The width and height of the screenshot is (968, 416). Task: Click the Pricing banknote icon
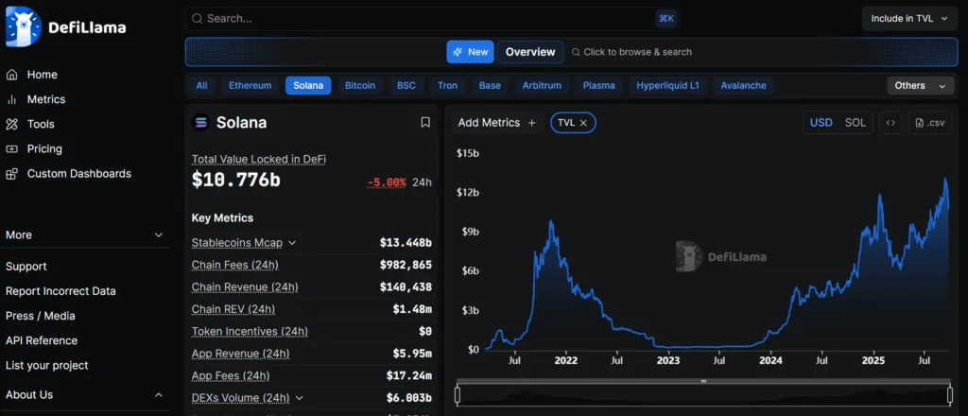[x=11, y=148]
